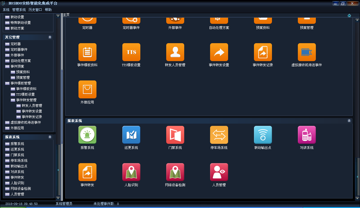Click main panel scrollbar down arrow

tap(357, 198)
